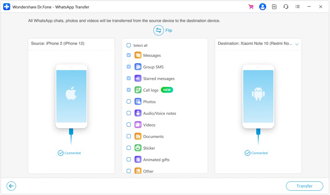Close the Dr.Fone window
The width and height of the screenshot is (330, 195).
click(x=320, y=7)
